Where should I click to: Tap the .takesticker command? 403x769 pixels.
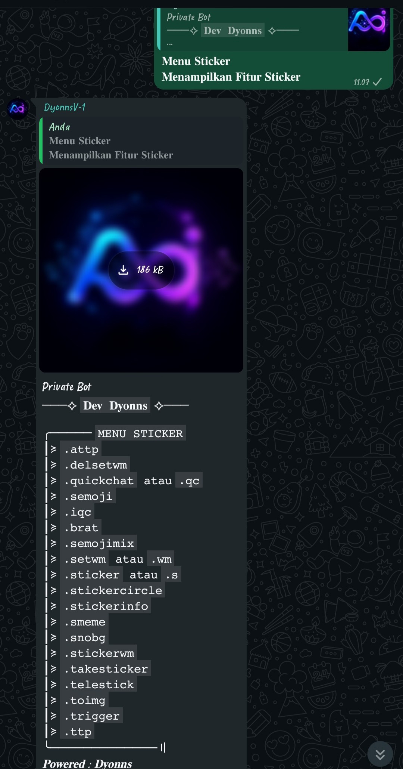tap(106, 669)
